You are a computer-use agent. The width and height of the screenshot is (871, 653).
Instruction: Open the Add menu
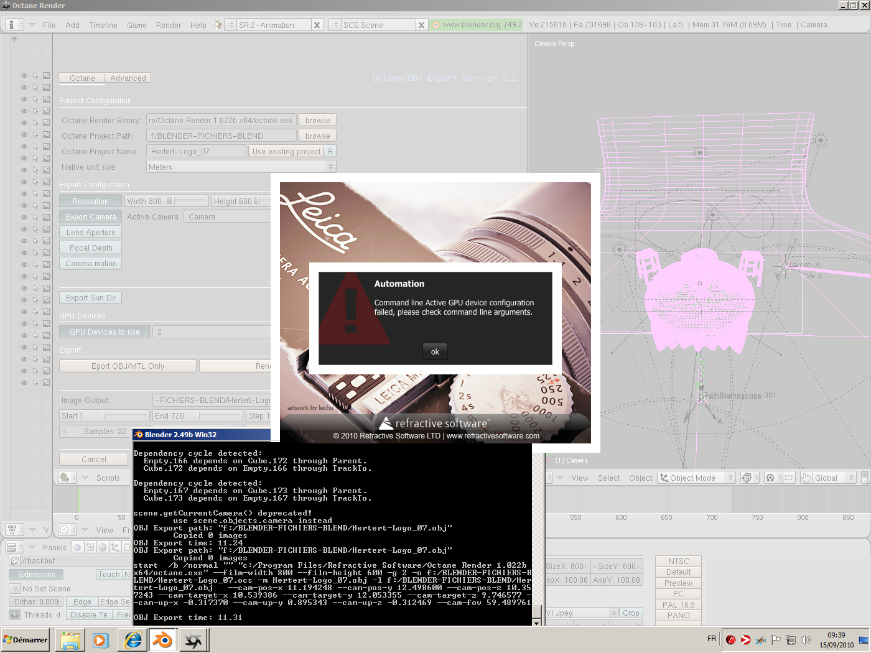tap(73, 25)
